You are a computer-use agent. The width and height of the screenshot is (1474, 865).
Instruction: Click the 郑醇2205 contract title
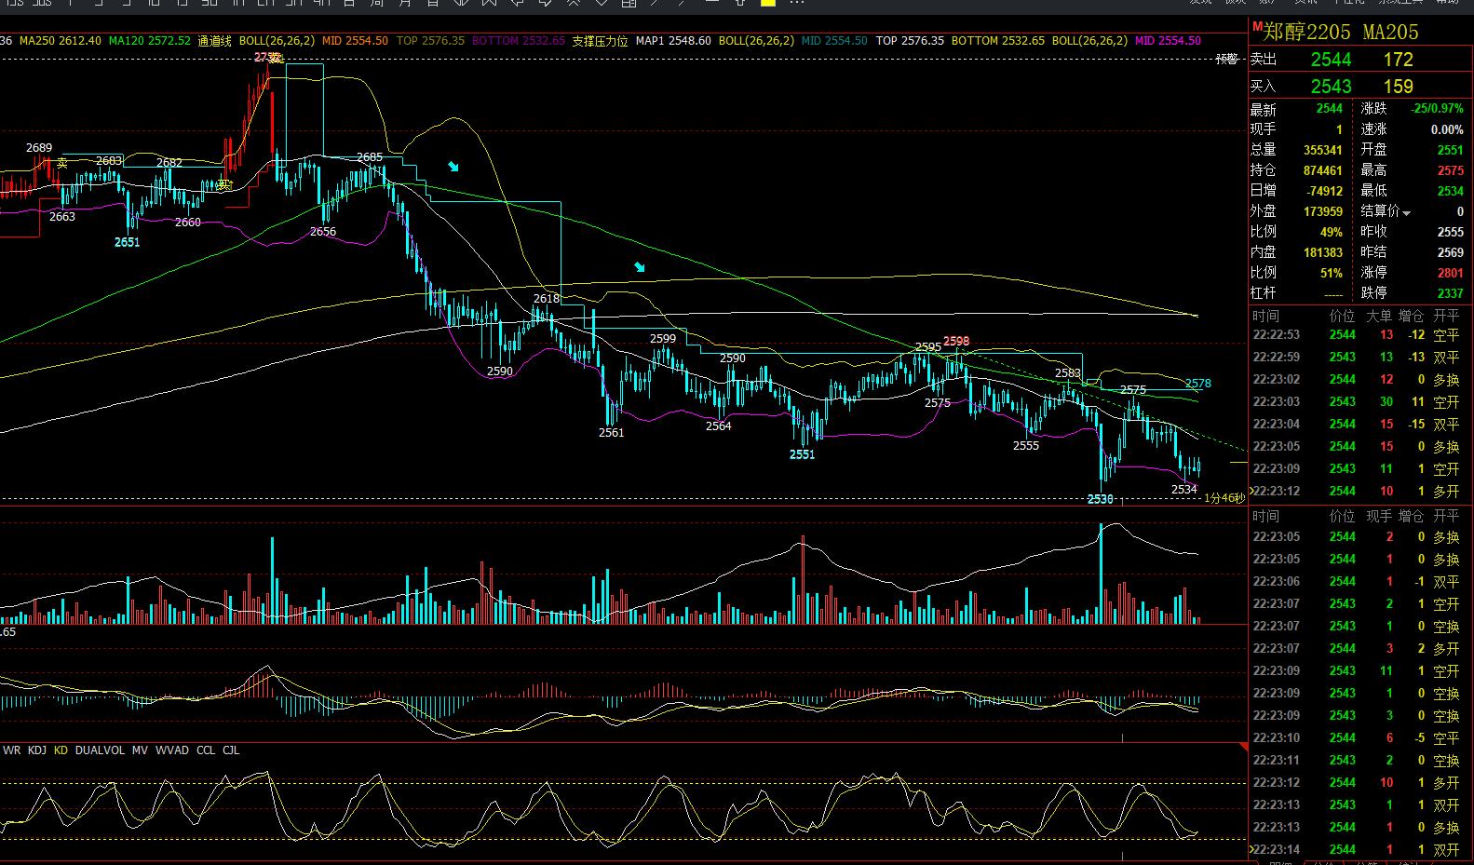click(1306, 33)
